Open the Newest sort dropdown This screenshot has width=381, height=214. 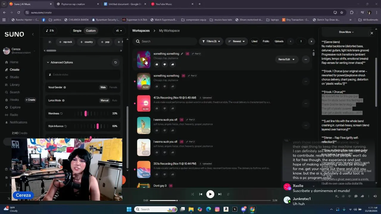[236, 41]
